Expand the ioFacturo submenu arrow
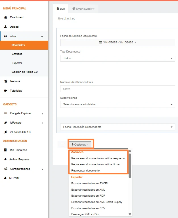This screenshot has width=178, height=218. click(42, 123)
